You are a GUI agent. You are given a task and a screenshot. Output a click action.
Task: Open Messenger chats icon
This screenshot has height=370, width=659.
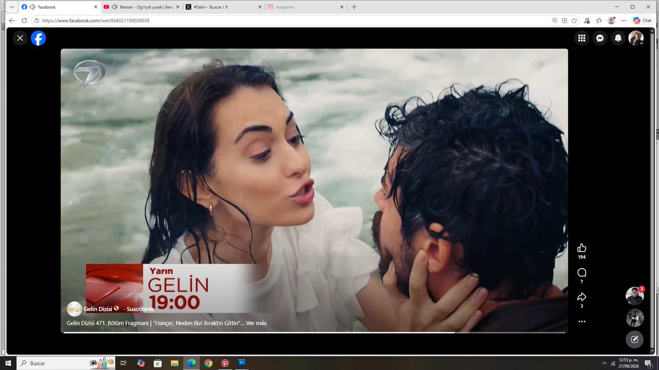click(x=600, y=38)
